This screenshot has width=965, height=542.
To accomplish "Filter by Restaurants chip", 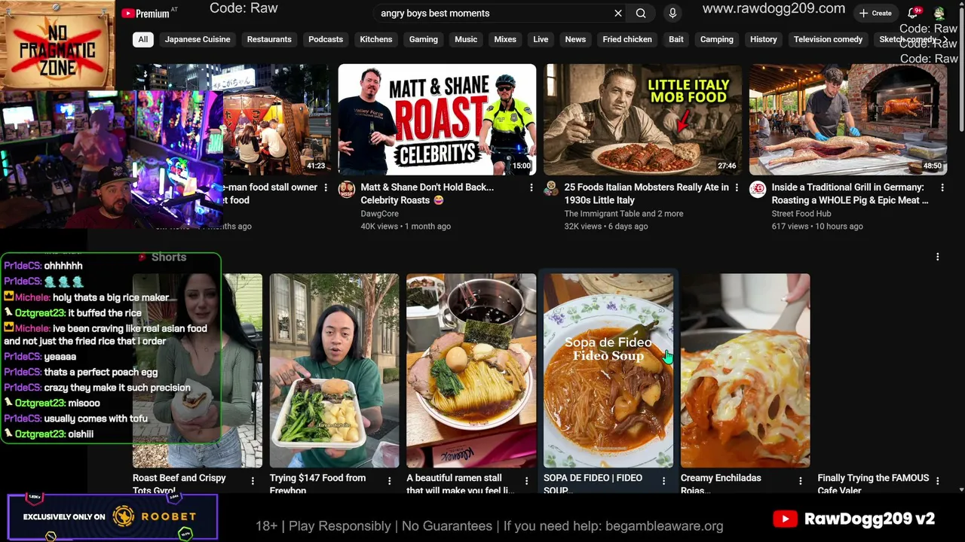I will click(x=269, y=39).
